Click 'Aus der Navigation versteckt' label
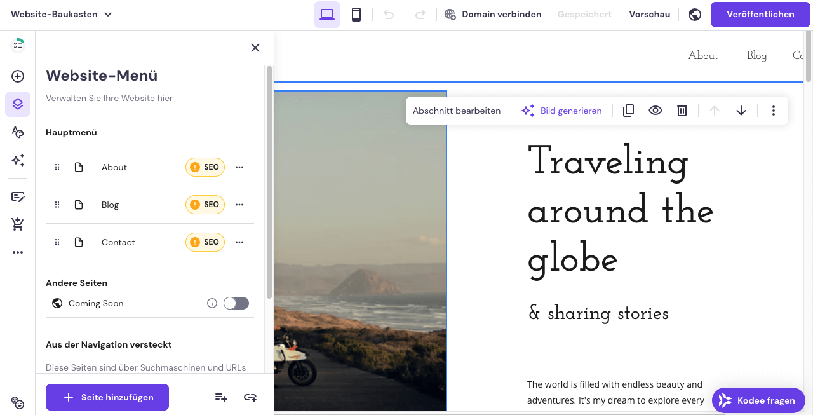 coord(109,344)
